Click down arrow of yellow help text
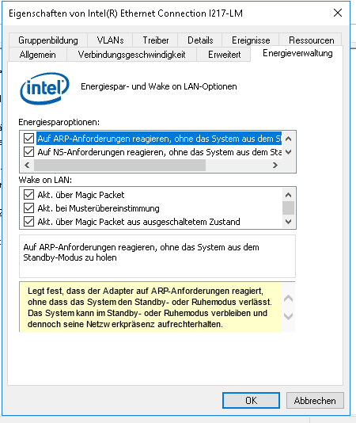This screenshot has height=423, width=356. coord(288,315)
